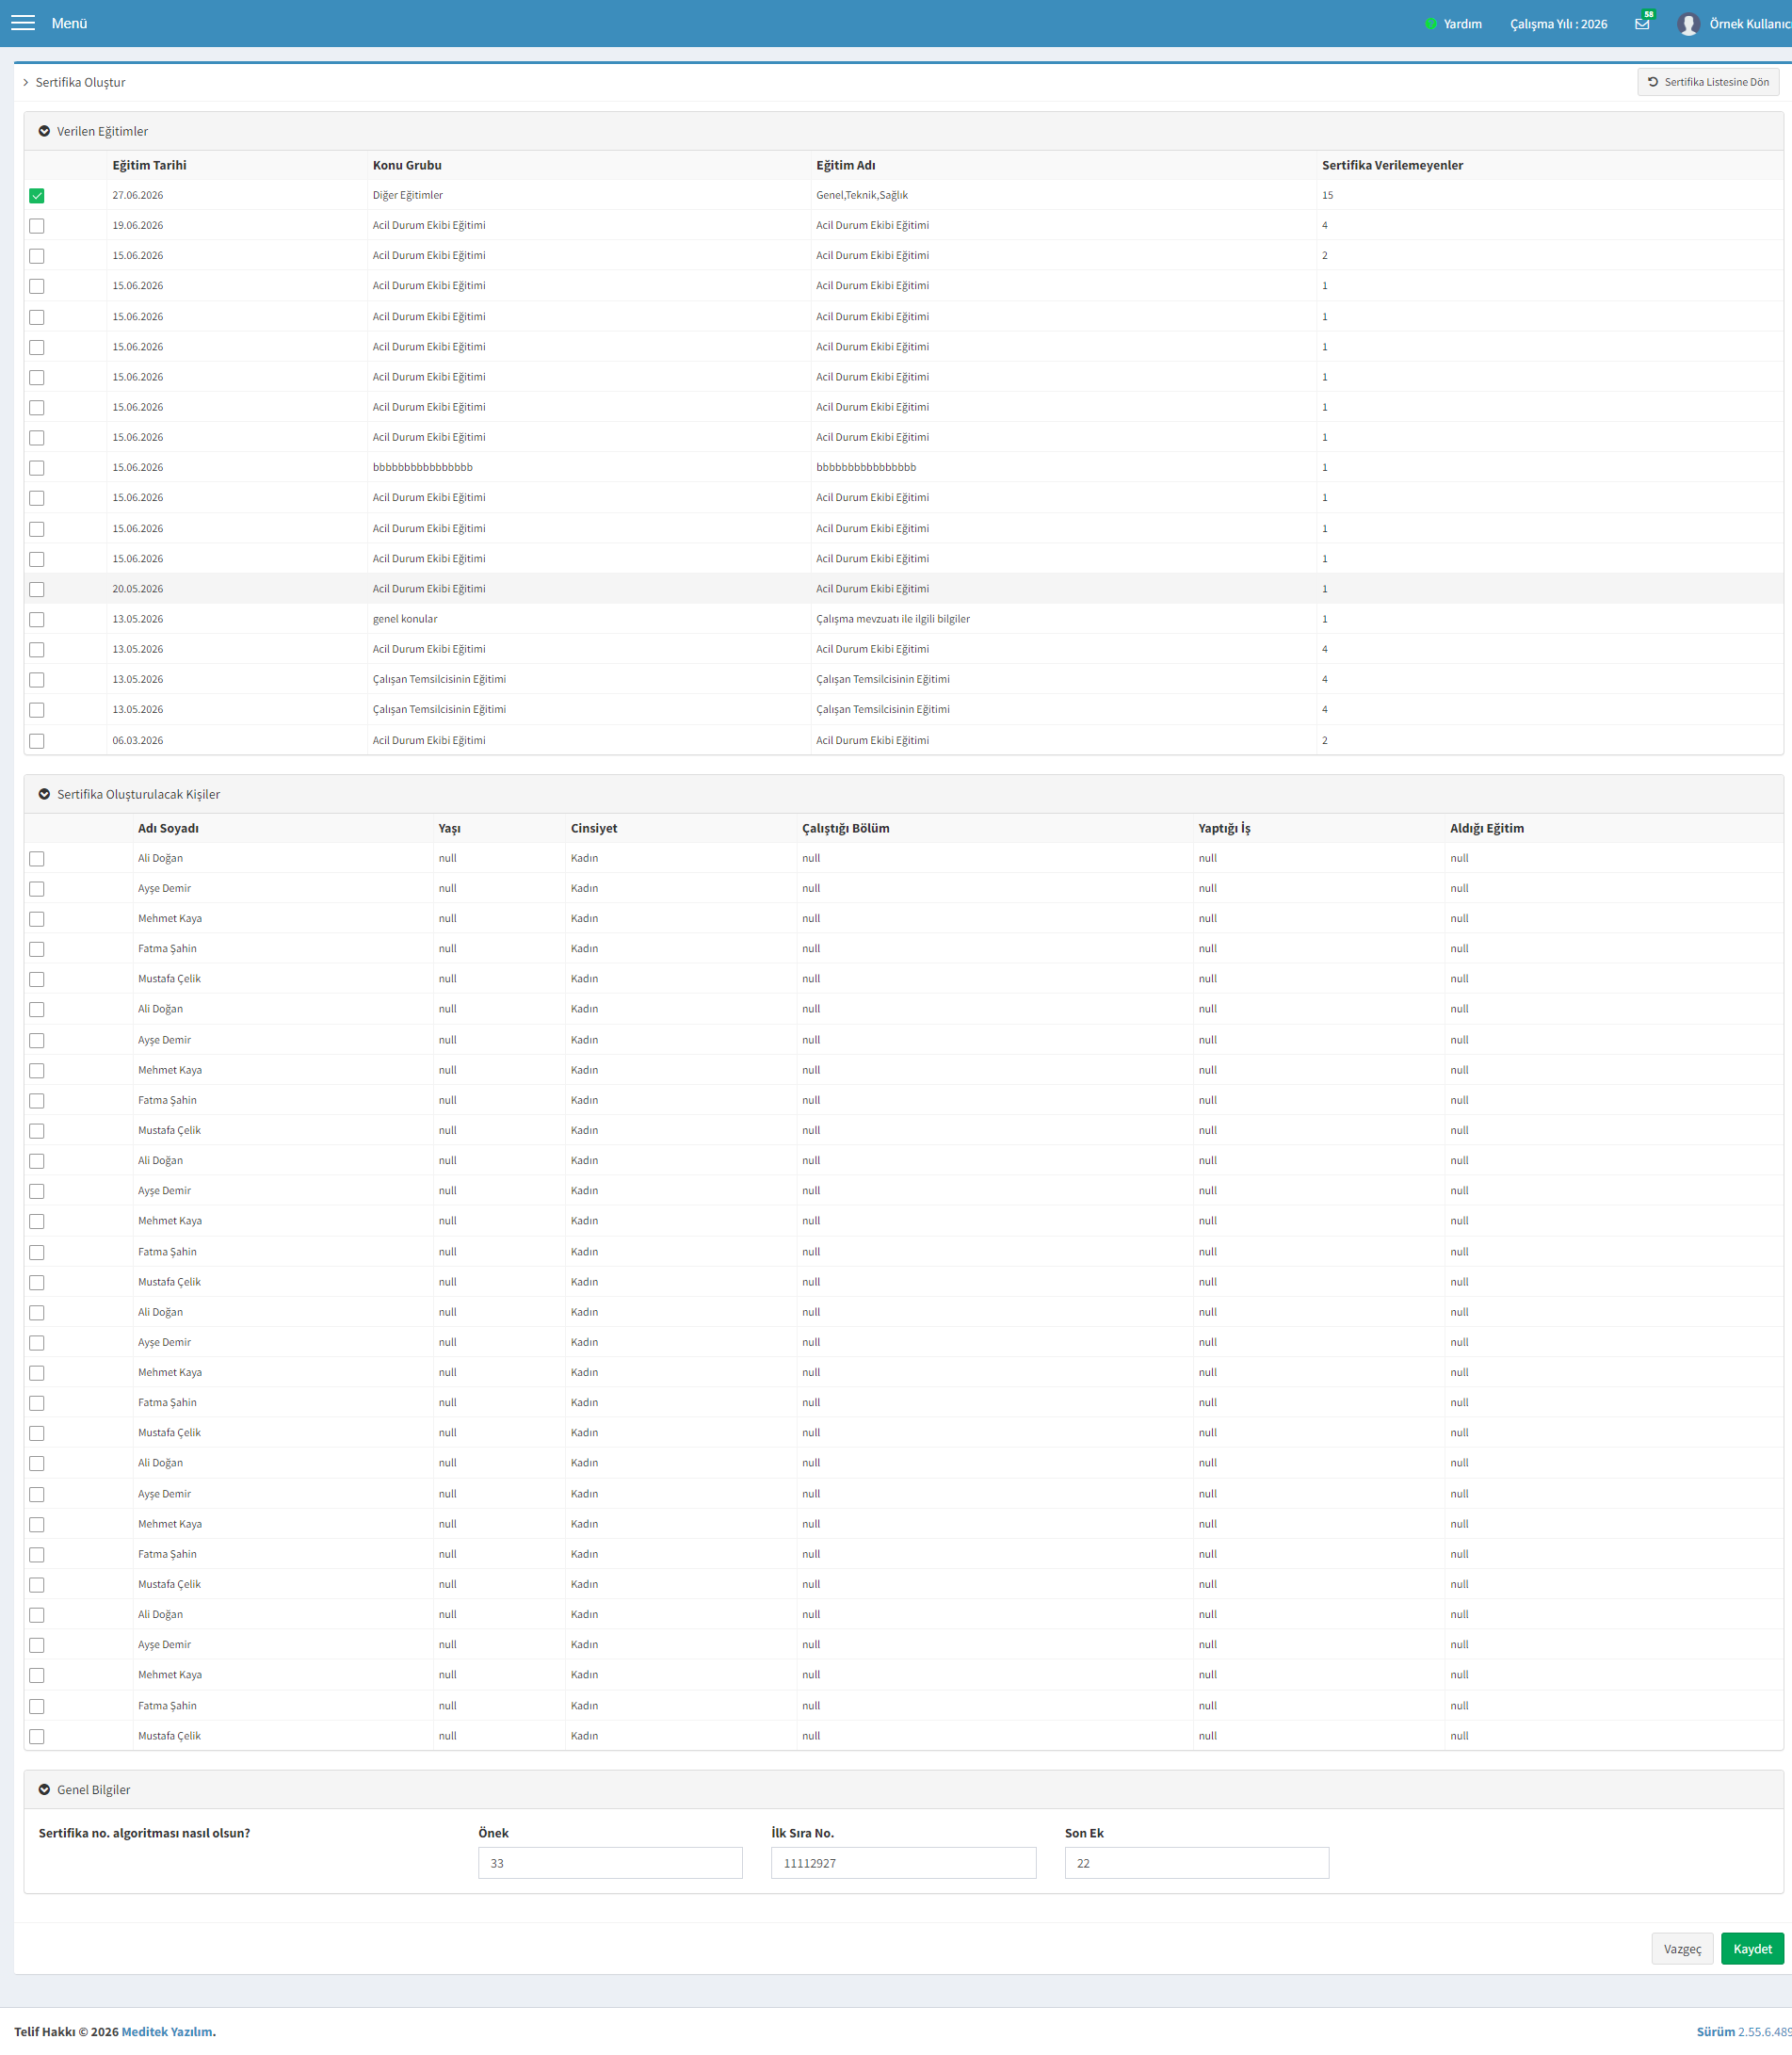Click the green Yardım help icon
Viewport: 1792px width, 2055px height.
1430,24
